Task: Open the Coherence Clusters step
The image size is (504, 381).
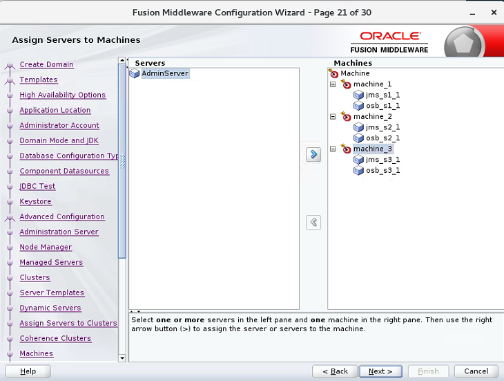Action: (55, 338)
